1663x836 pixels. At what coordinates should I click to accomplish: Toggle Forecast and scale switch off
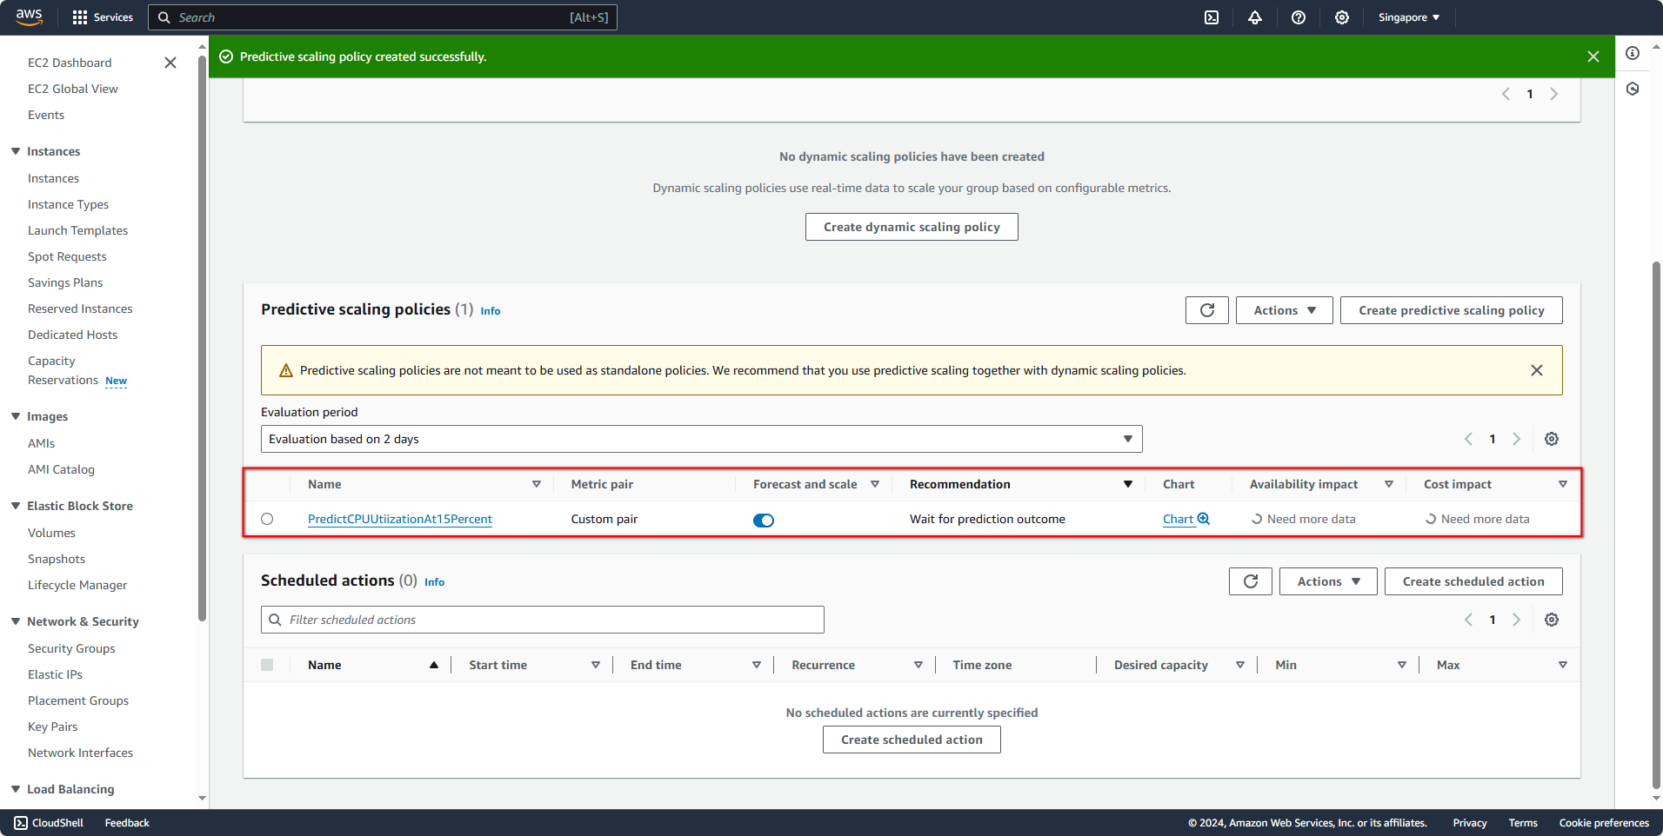[x=763, y=520]
